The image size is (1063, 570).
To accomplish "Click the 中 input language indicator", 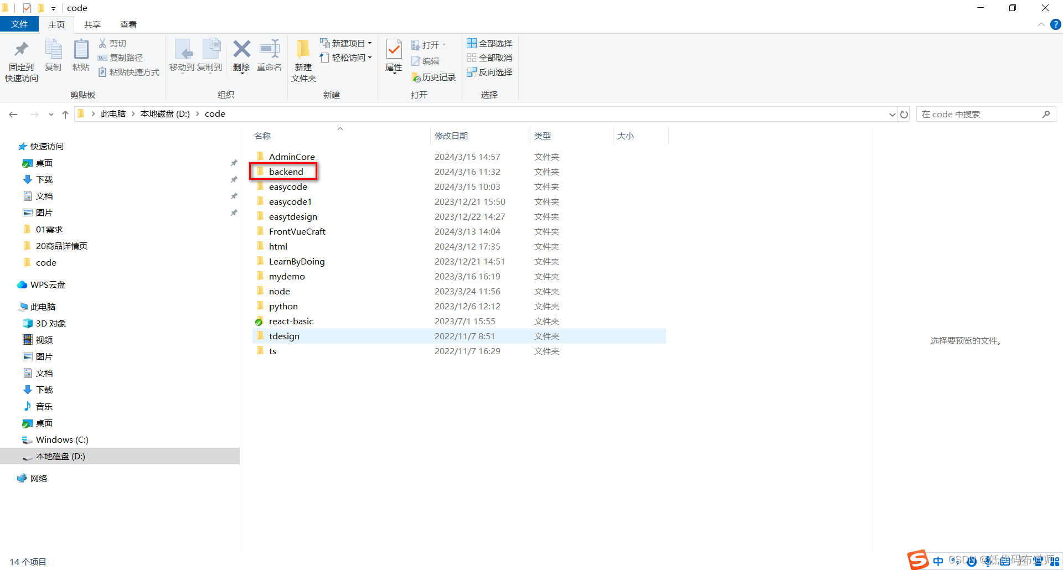I will (x=938, y=561).
